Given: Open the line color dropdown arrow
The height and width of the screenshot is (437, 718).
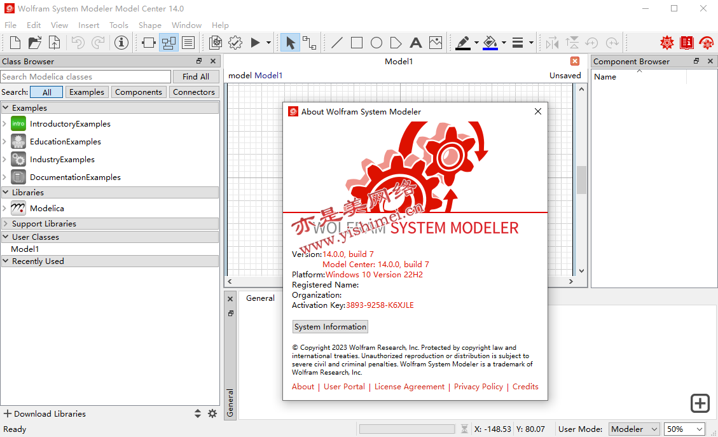Looking at the screenshot, I should 477,43.
